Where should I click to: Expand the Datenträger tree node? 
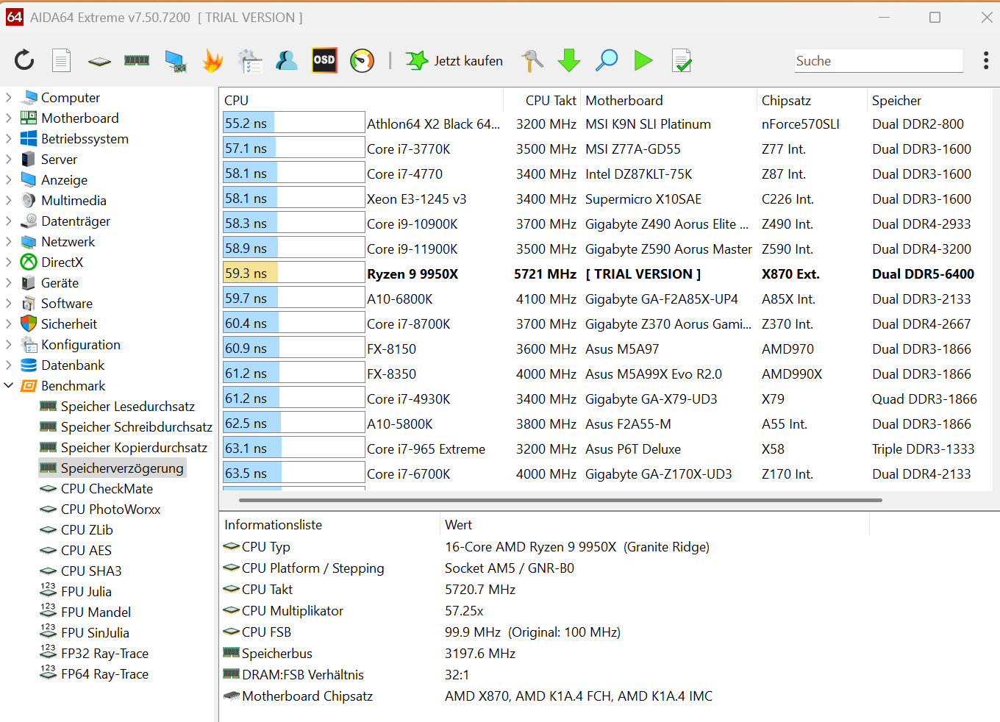tap(9, 221)
